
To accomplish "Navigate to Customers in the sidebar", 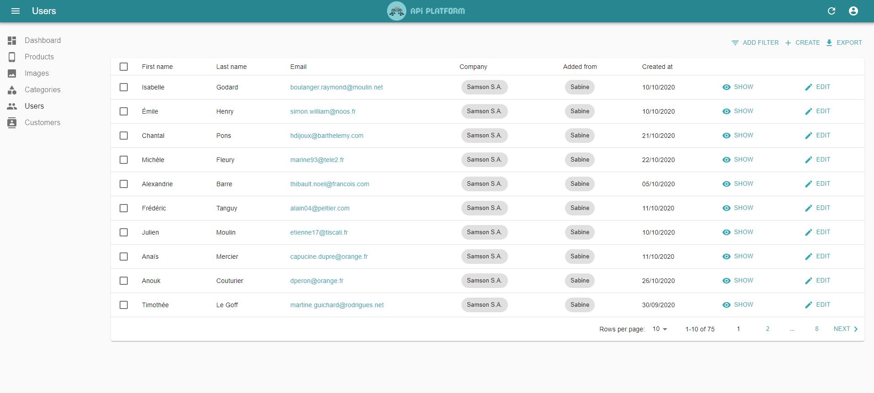I will pyautogui.click(x=42, y=123).
